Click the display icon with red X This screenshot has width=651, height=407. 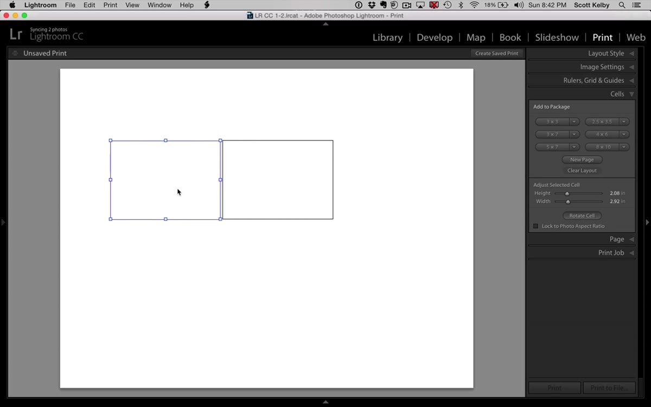pos(434,5)
